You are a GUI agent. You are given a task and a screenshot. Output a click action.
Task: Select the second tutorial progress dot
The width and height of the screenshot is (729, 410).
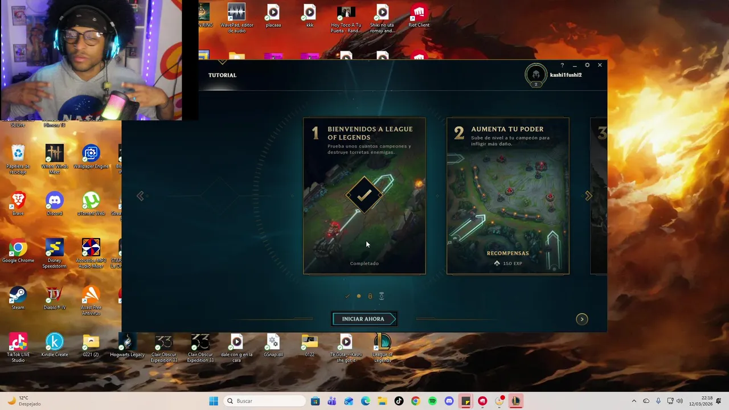coord(359,296)
